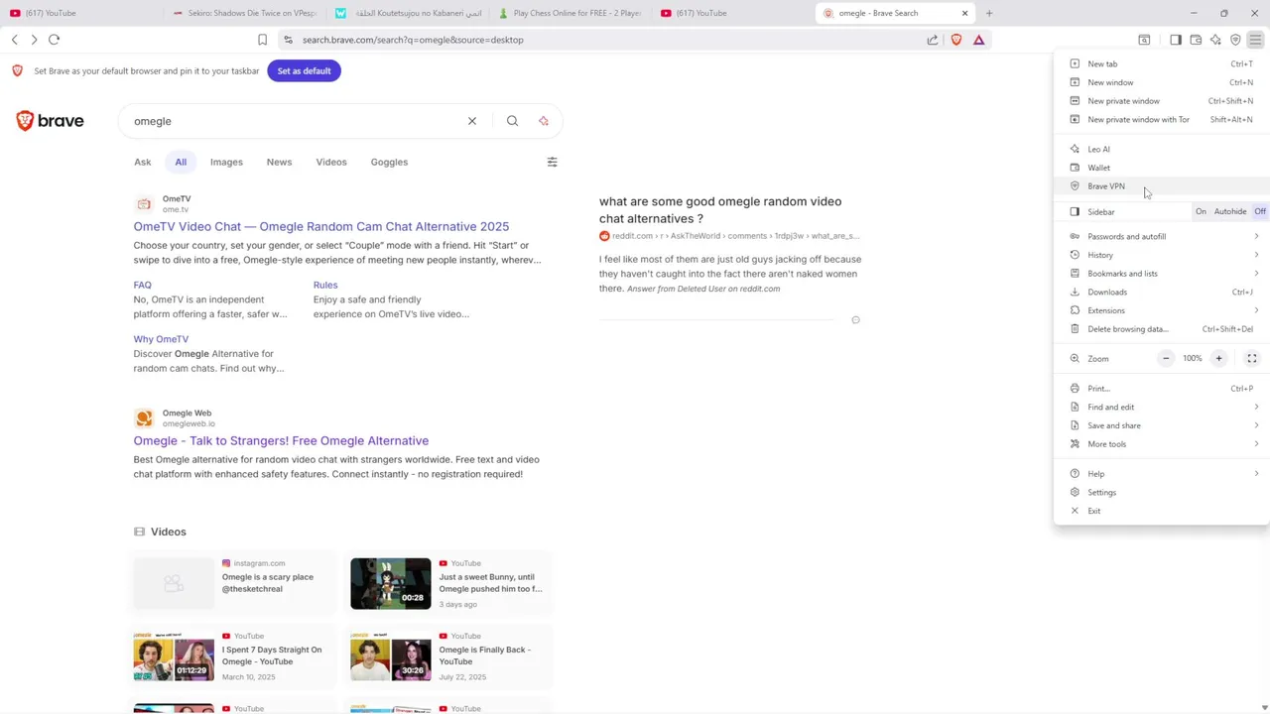This screenshot has width=1270, height=714.
Task: Switch to the News search tab
Action: tap(279, 162)
